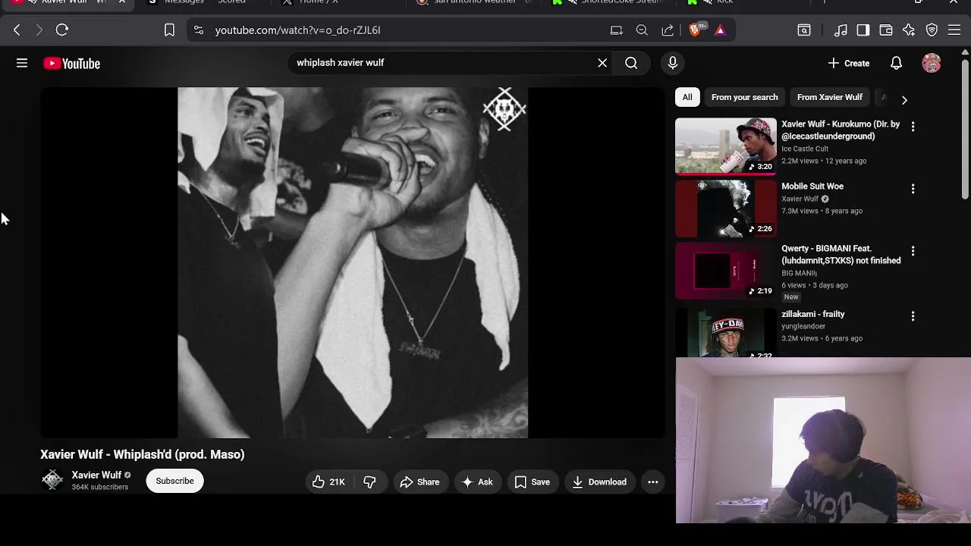Screen dimensions: 971x546
Task: Ask about this video
Action: [x=477, y=482]
